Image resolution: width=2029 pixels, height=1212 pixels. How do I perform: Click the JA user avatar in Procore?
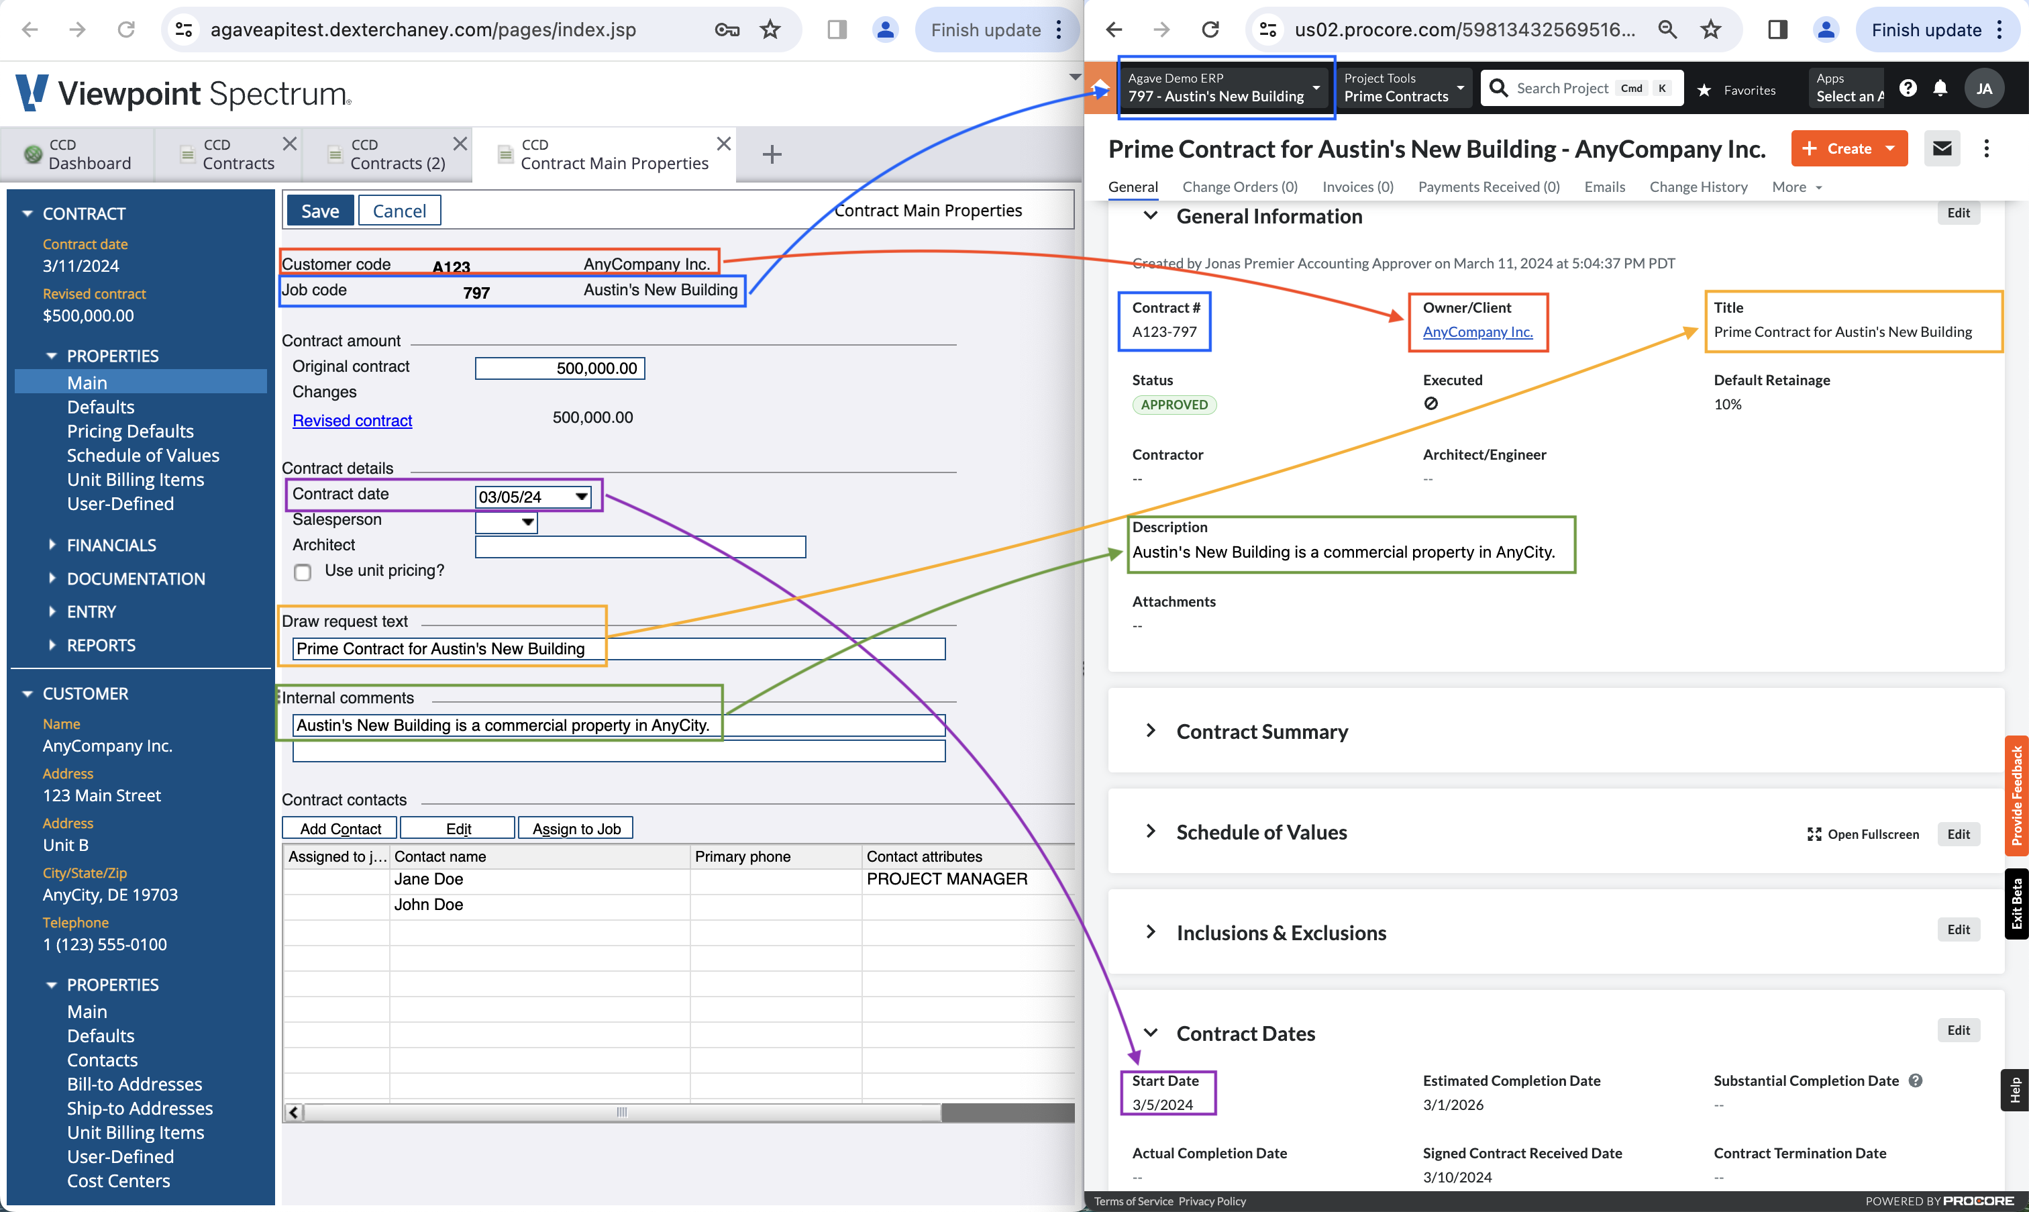(x=1984, y=88)
